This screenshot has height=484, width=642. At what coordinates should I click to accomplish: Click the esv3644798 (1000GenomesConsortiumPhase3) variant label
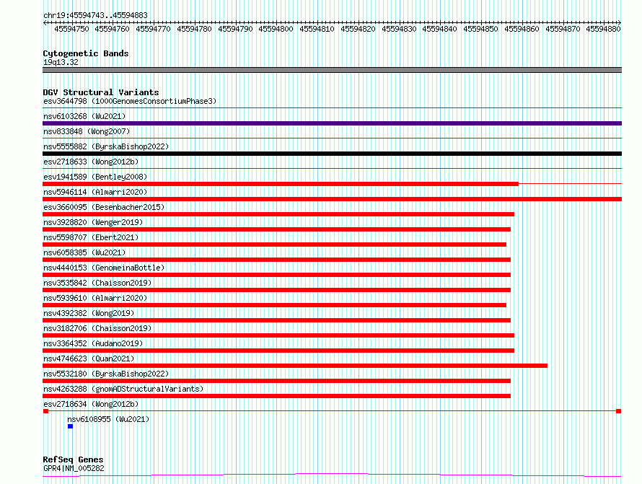[129, 101]
